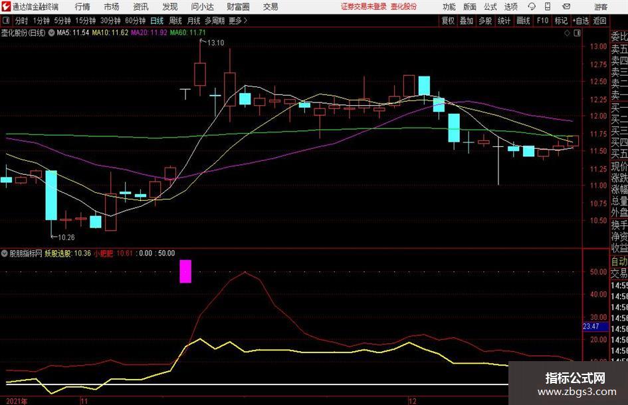The height and width of the screenshot is (405, 628).
Task: Open the 市场 menu
Action: click(x=112, y=7)
